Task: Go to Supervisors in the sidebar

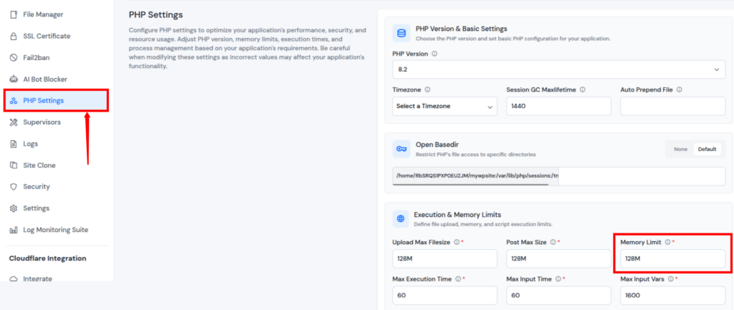Action: coord(42,122)
